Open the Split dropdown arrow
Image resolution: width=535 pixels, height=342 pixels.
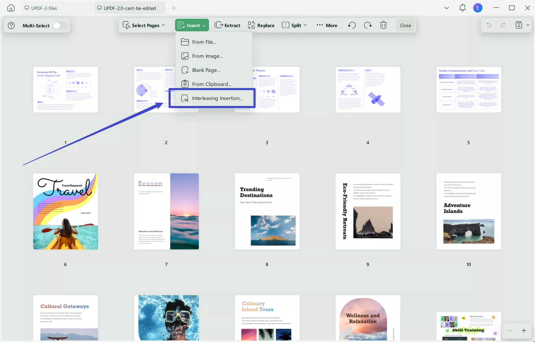click(305, 25)
